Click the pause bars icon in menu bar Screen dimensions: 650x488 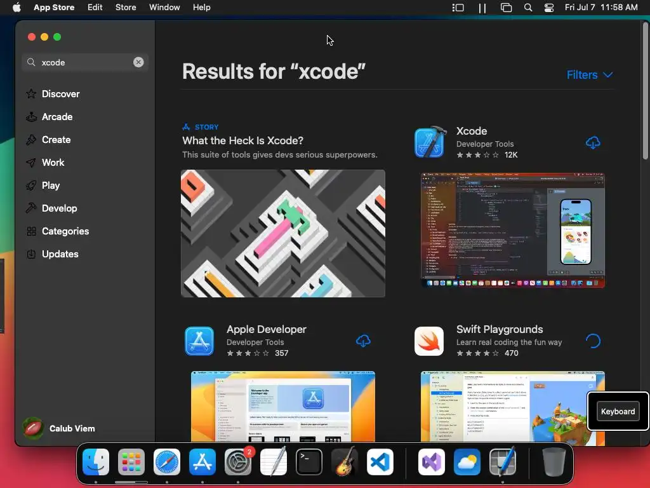tap(482, 8)
